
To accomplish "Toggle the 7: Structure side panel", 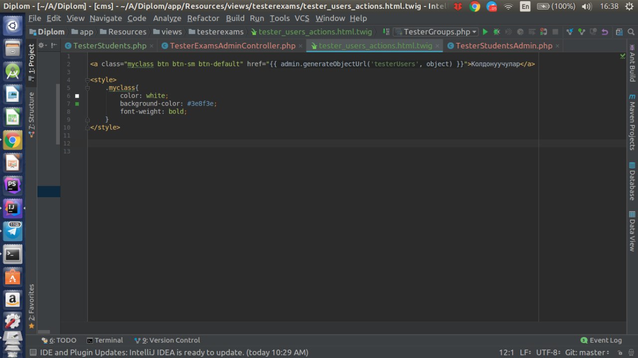I will click(31, 115).
